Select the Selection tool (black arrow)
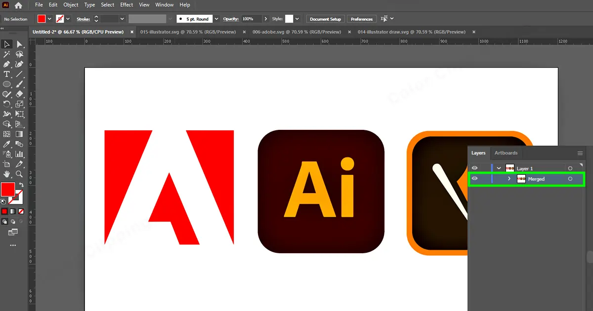593x311 pixels. click(x=7, y=45)
